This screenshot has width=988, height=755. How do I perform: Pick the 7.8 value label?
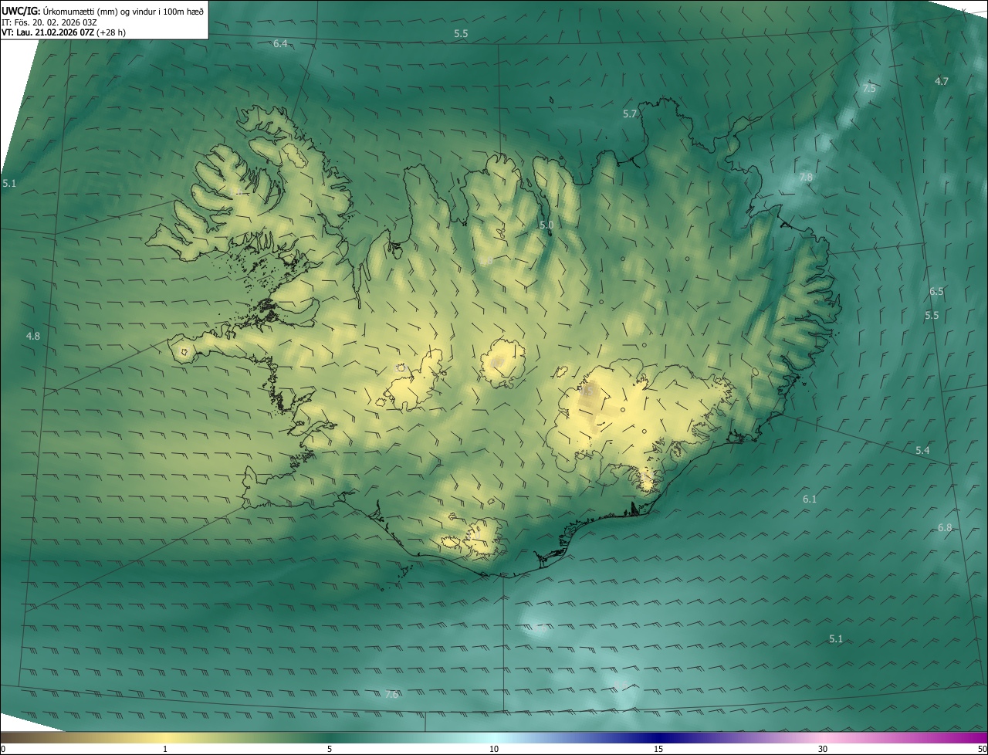pos(806,178)
